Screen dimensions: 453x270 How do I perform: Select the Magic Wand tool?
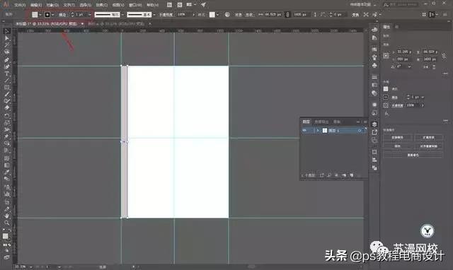(7, 45)
